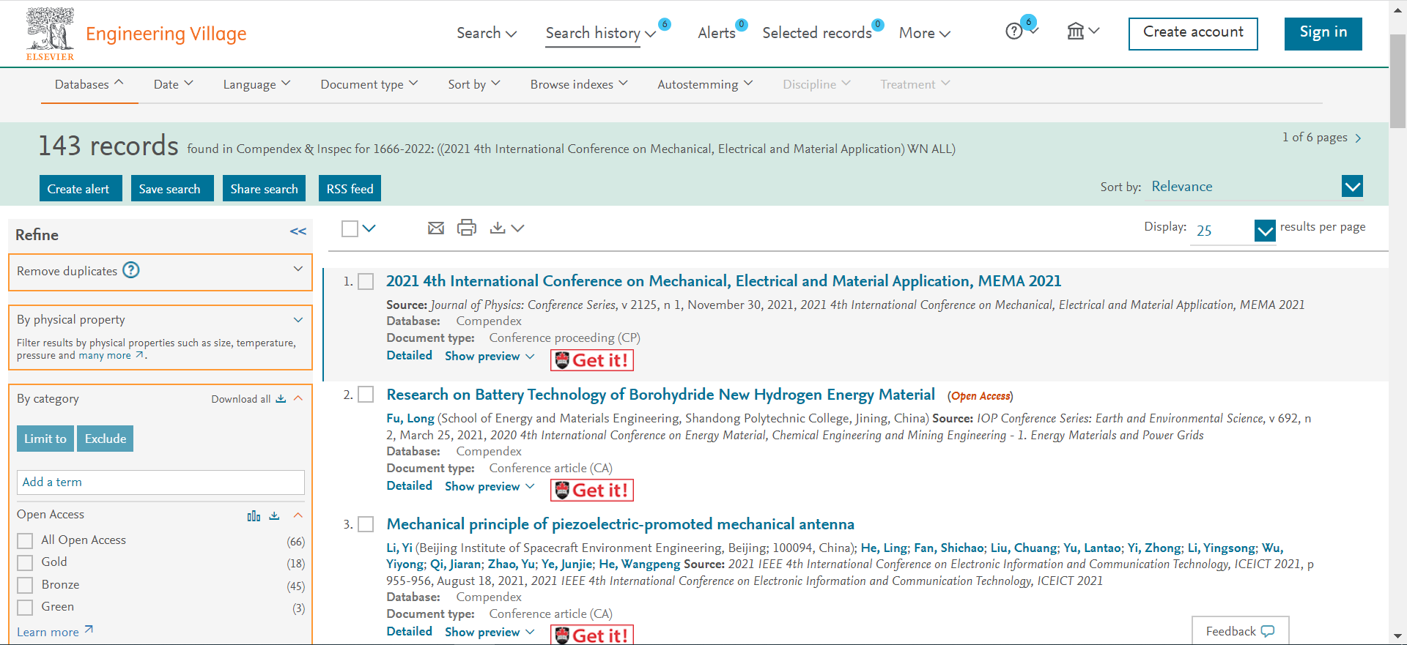This screenshot has width=1407, height=645.
Task: Open Selected records
Action: pos(817,34)
